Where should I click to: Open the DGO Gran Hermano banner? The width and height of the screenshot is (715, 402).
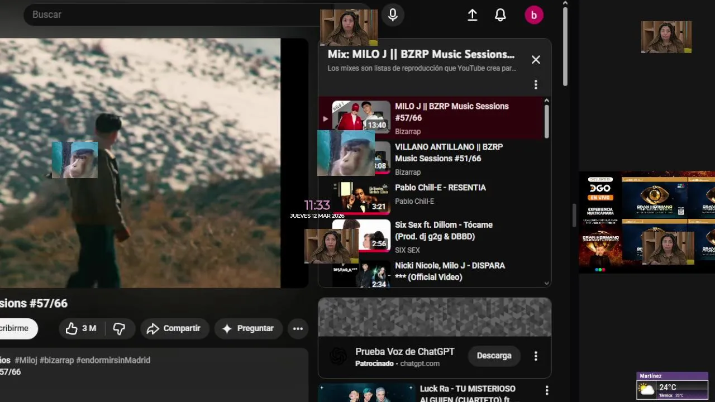point(647,222)
